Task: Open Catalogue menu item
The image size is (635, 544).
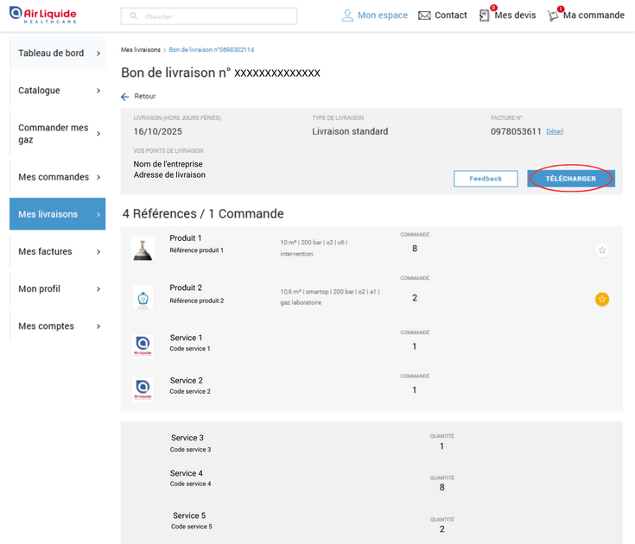Action: click(58, 91)
